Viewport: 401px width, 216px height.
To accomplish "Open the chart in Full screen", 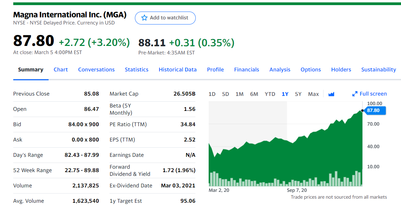I will click(x=369, y=94).
